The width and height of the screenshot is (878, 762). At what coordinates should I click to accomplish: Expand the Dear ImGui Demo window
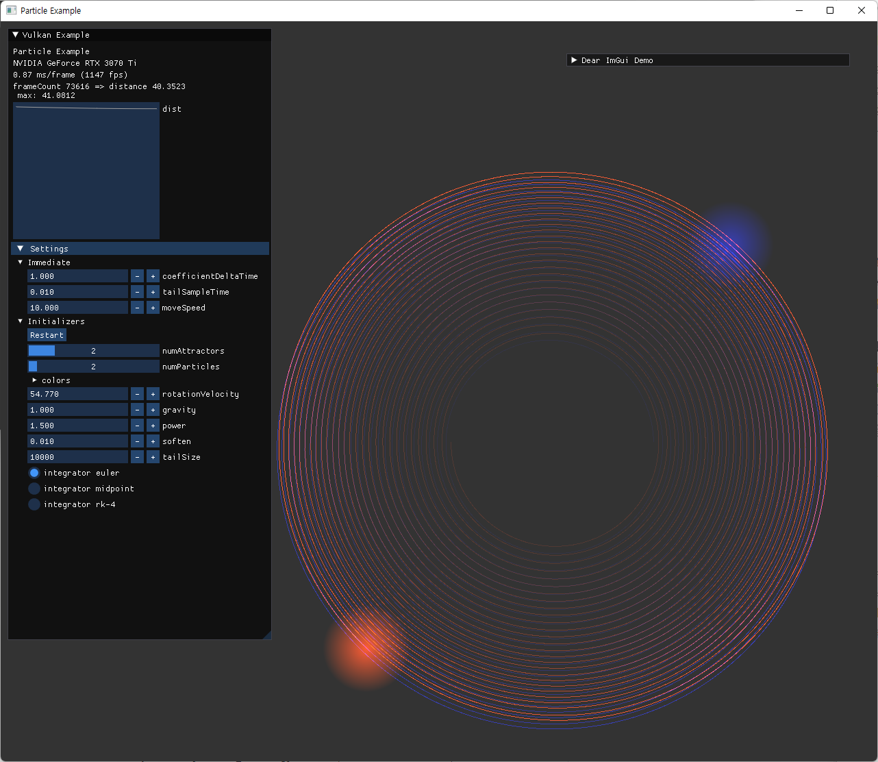tap(574, 60)
